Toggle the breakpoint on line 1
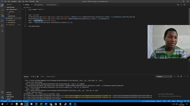The width and height of the screenshot is (190, 106). point(23,9)
